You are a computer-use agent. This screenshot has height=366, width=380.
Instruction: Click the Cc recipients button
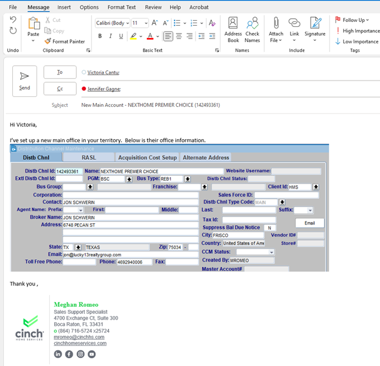60,89
